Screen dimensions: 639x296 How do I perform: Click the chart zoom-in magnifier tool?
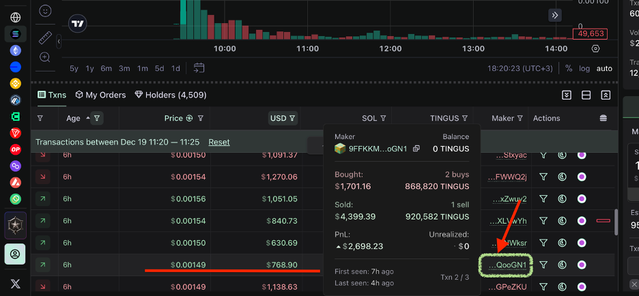(45, 57)
